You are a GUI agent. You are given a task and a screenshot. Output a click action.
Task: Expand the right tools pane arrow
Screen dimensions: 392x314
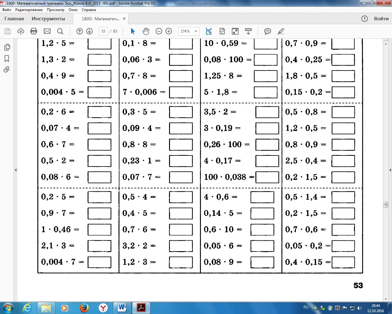click(390, 170)
